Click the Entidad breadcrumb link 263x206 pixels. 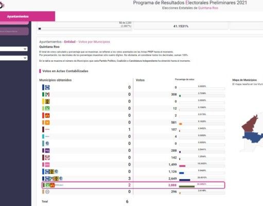click(x=69, y=42)
